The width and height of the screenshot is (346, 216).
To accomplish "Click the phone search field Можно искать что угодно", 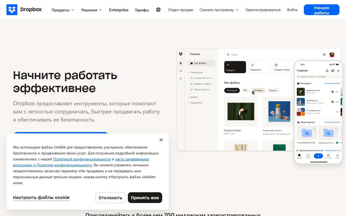I will 318,77.
